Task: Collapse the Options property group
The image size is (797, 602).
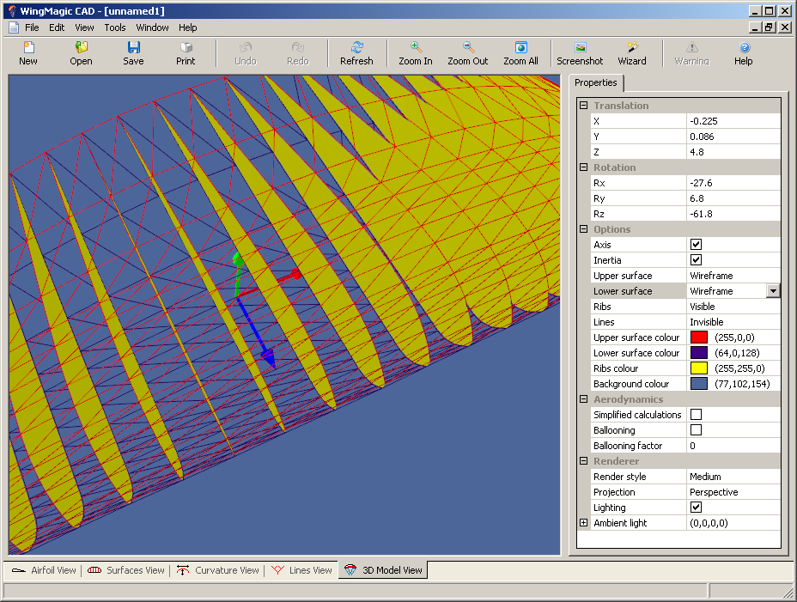Action: 583,229
